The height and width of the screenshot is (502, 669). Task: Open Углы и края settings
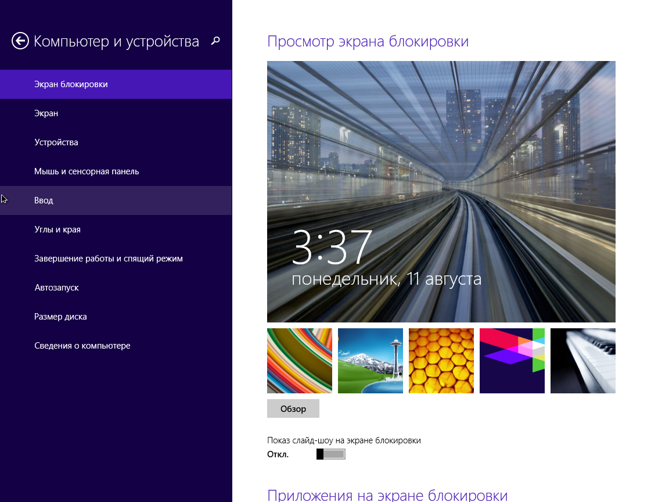[x=116, y=230]
